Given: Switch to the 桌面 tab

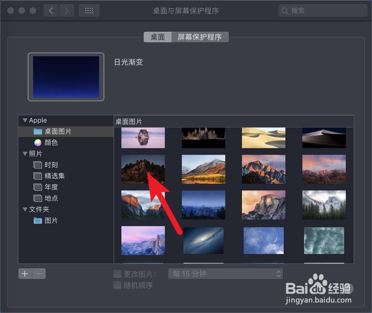Looking at the screenshot, I should (157, 37).
